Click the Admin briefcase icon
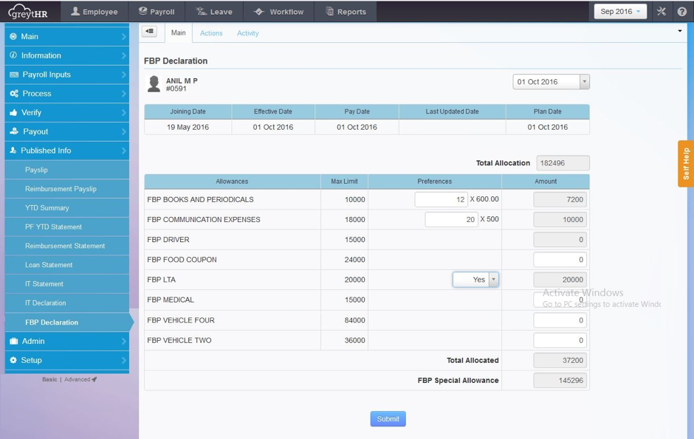Screen dimensions: 694x439 [14, 341]
